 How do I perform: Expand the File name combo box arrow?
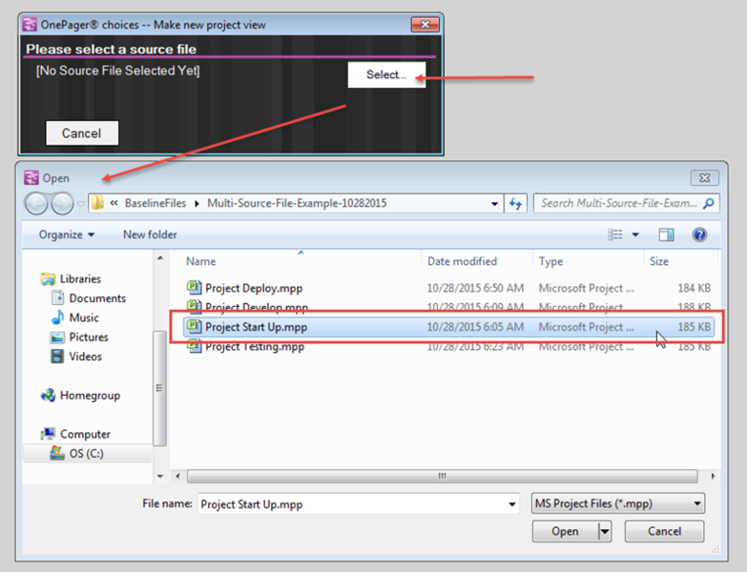513,504
